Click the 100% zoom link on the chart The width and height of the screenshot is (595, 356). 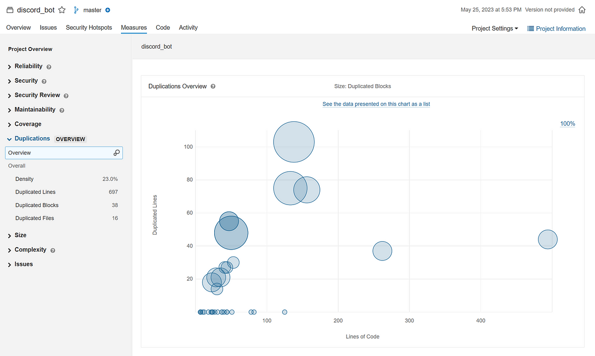(x=567, y=123)
